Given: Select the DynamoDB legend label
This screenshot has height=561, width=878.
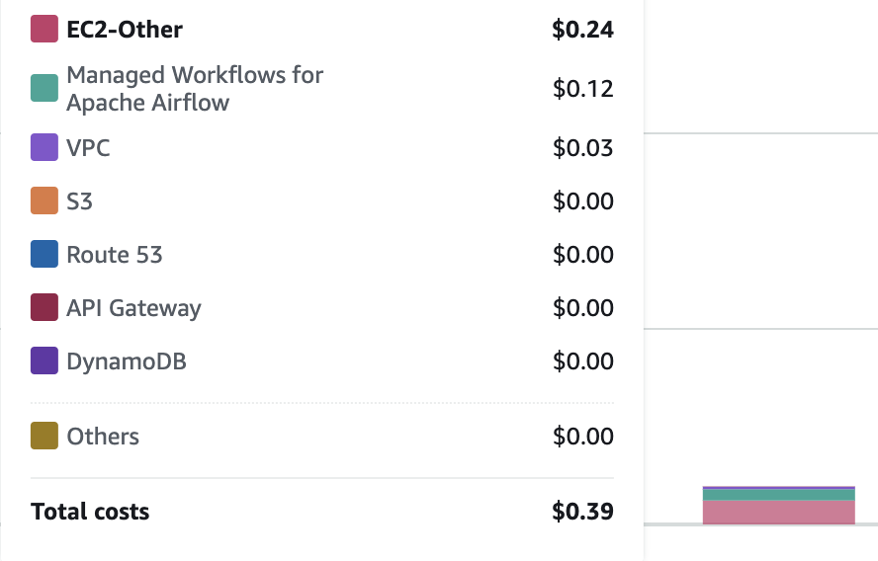Looking at the screenshot, I should tap(127, 361).
